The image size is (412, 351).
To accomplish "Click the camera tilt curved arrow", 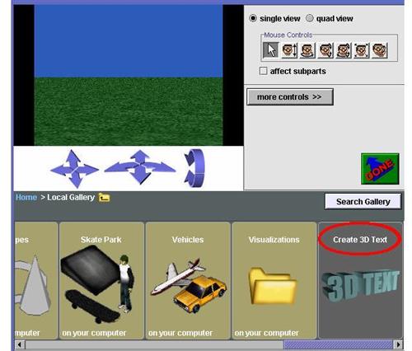I will coord(194,168).
